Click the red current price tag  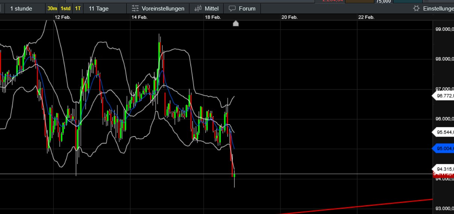[x=443, y=174]
